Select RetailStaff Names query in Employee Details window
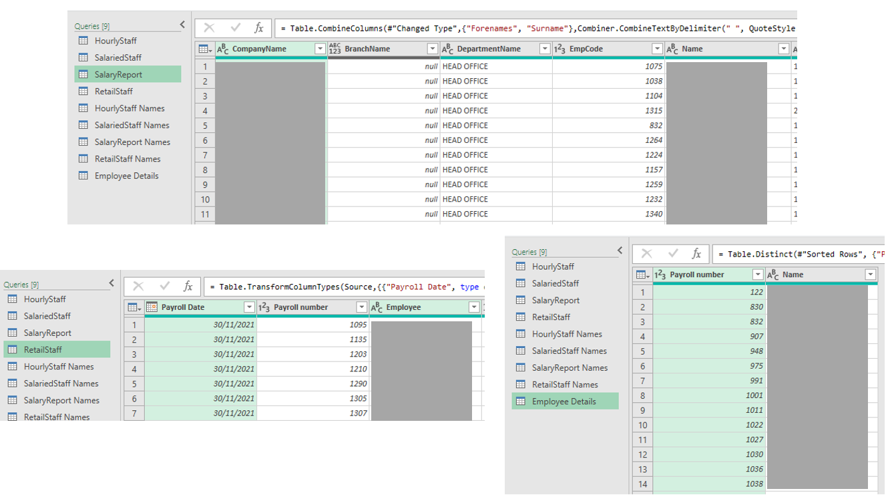 (565, 384)
